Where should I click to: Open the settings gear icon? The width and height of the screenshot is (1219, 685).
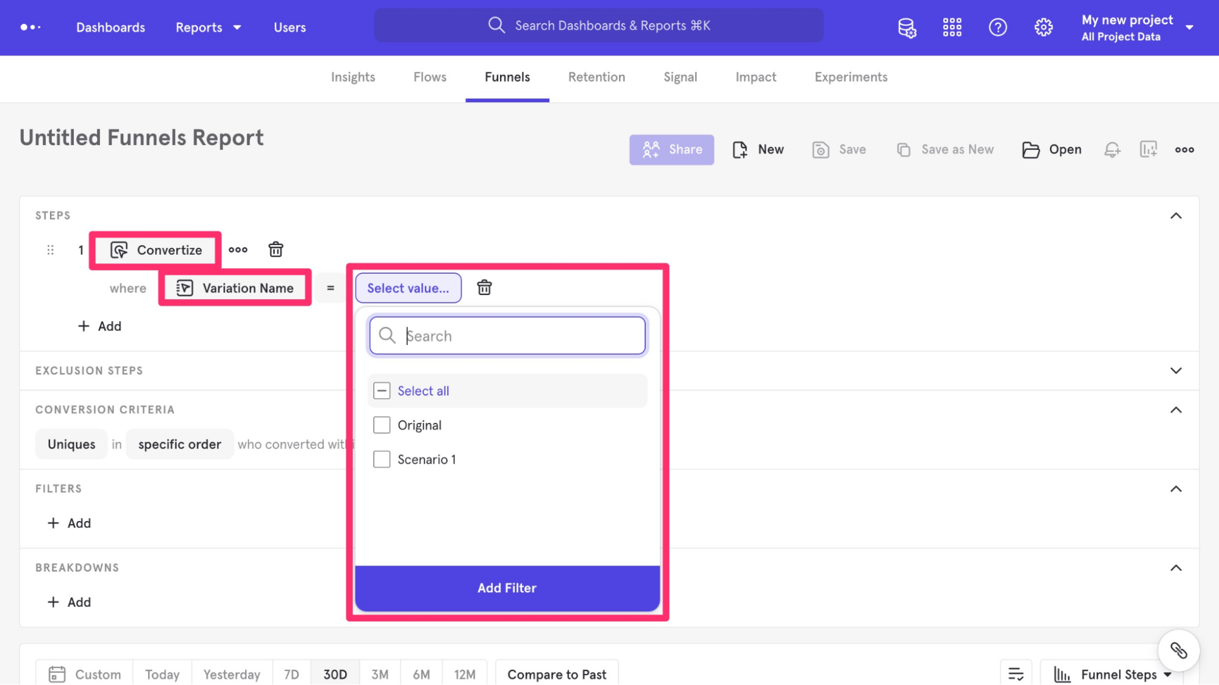click(x=1043, y=27)
